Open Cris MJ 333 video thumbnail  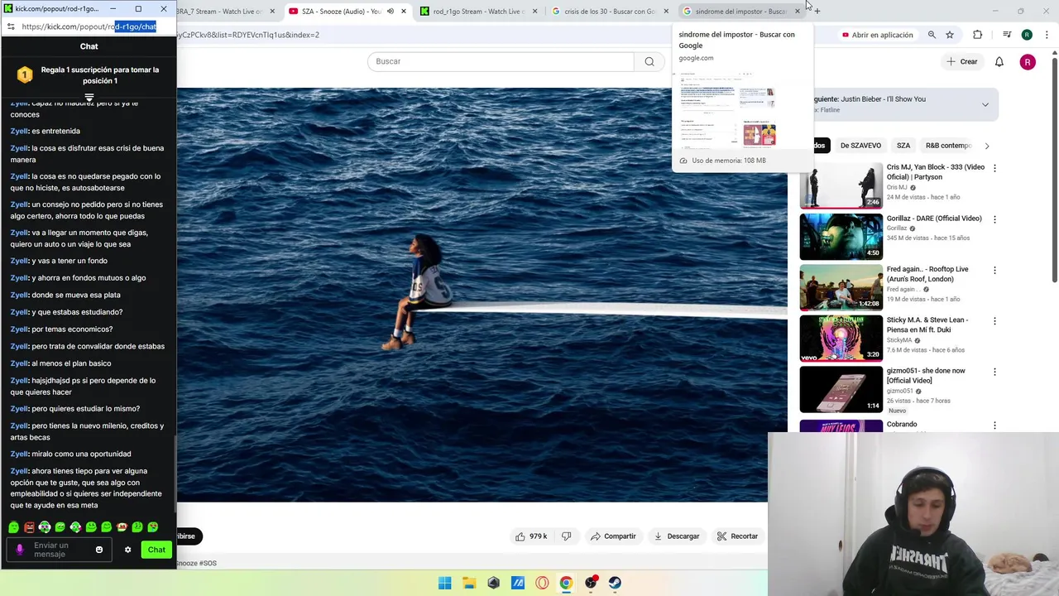841,185
